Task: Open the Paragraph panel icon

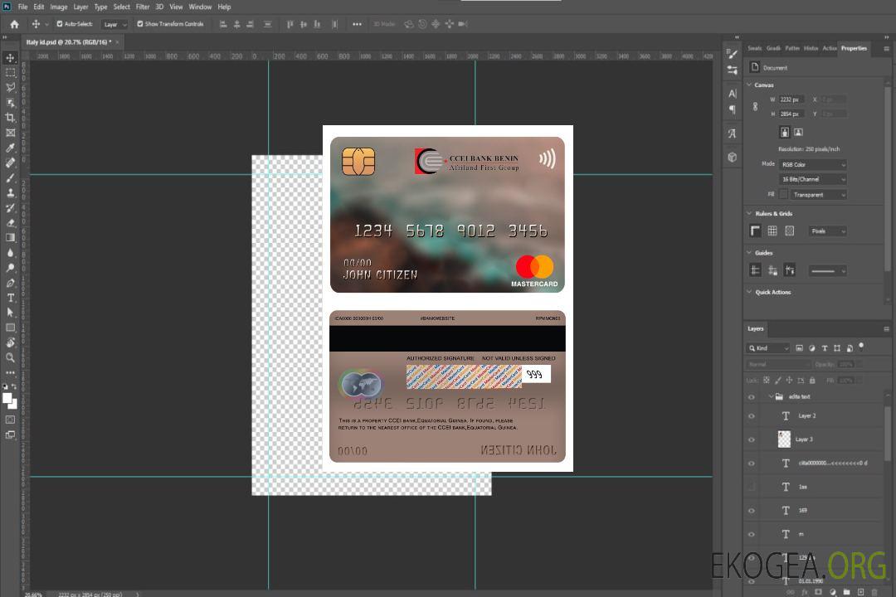Action: pos(733,109)
